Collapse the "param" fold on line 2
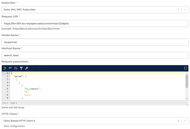Viewport: 190px width, 129px height. coord(9,76)
